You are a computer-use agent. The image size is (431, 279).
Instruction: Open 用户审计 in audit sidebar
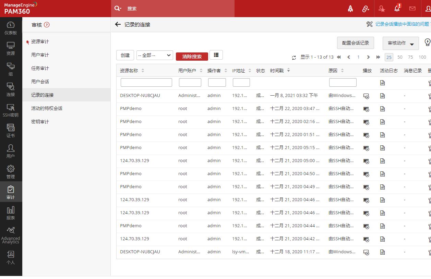point(40,55)
